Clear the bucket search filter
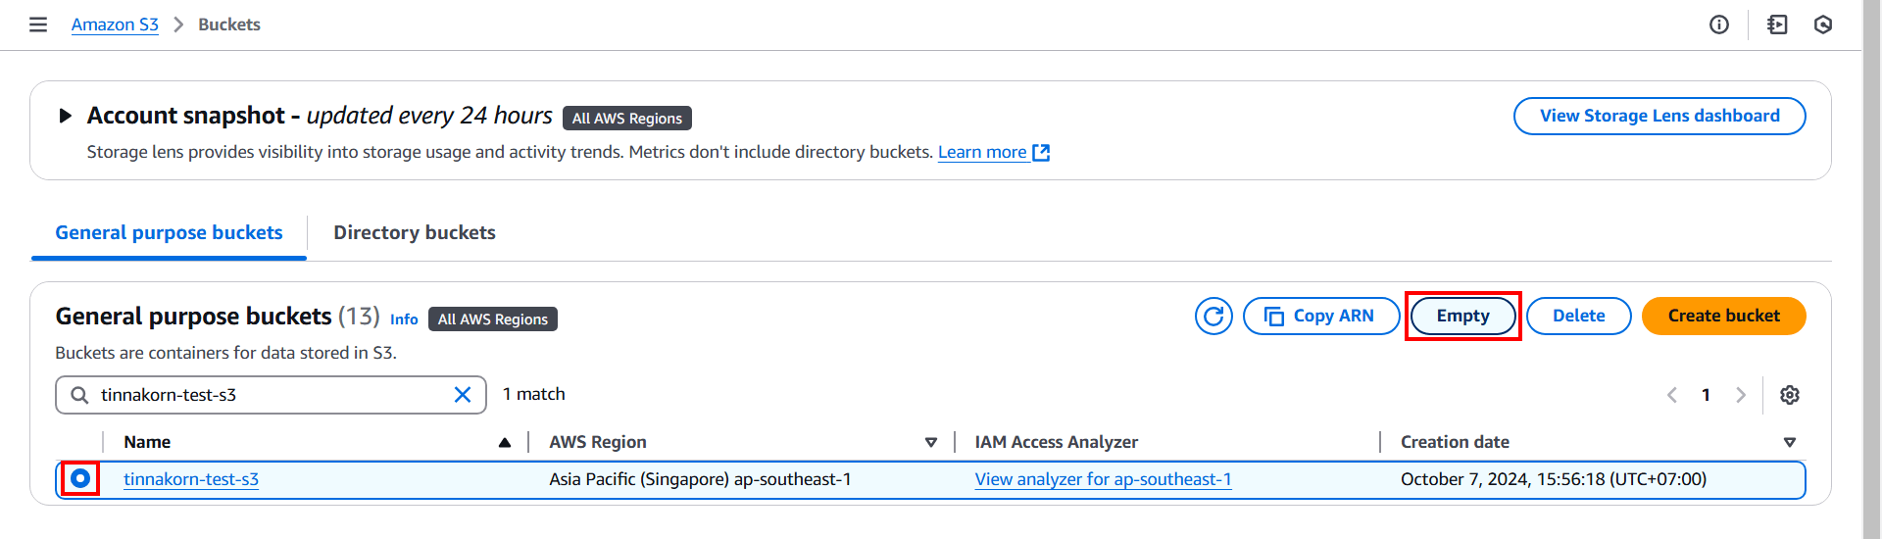Viewport: 1882px width, 539px height. point(463,395)
